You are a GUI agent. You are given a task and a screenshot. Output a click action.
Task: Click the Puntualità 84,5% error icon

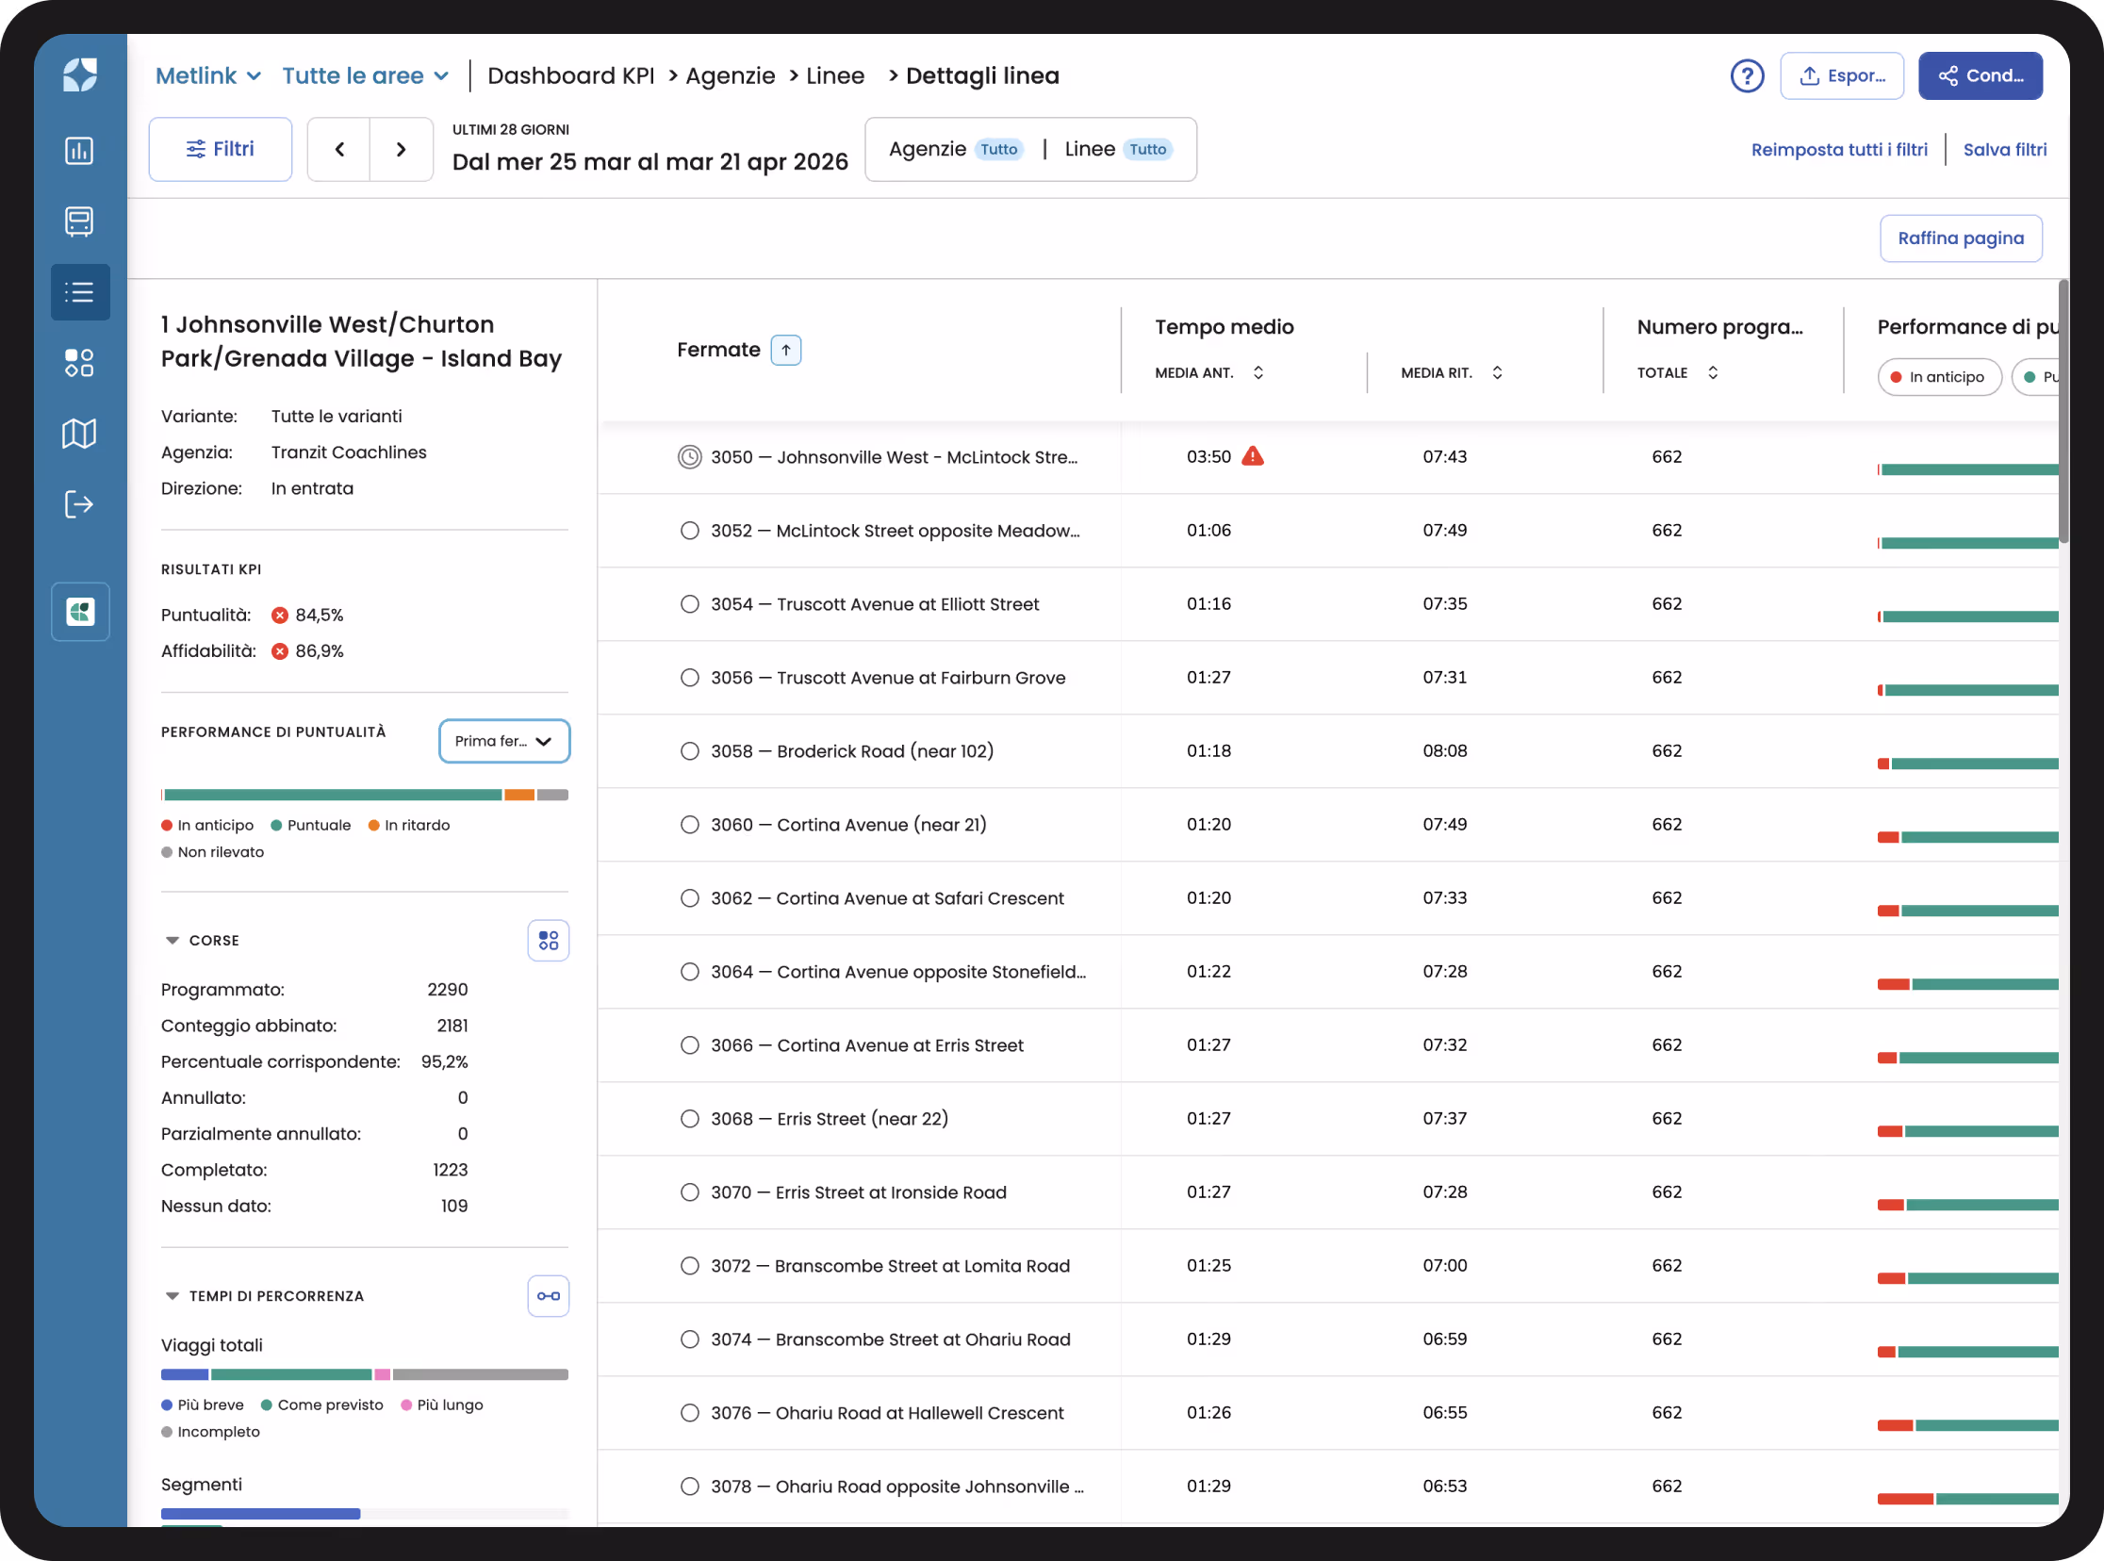coord(280,616)
